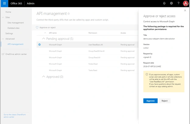
Task: Click the version value 1.0.0.2
Action: [146, 48]
